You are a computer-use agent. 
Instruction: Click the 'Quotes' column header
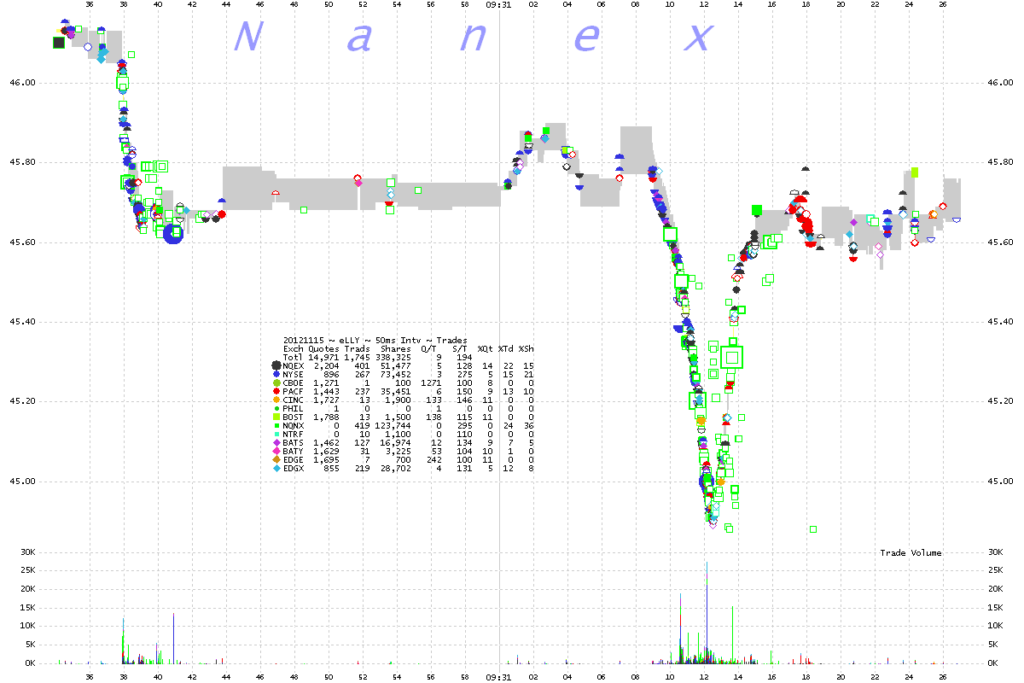pos(323,348)
